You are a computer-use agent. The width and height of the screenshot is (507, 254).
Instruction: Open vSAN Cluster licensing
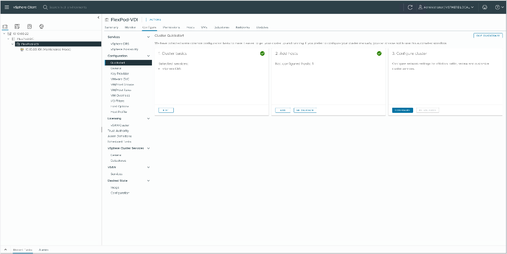click(120, 125)
